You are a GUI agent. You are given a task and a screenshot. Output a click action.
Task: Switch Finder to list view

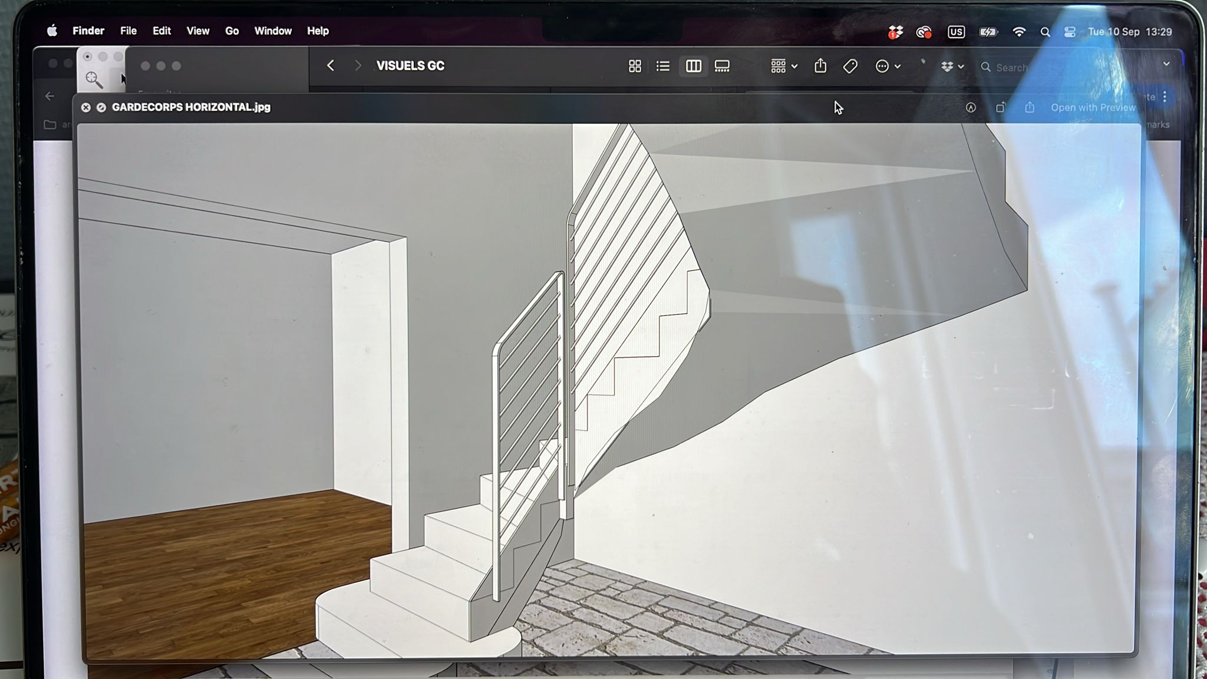point(663,66)
